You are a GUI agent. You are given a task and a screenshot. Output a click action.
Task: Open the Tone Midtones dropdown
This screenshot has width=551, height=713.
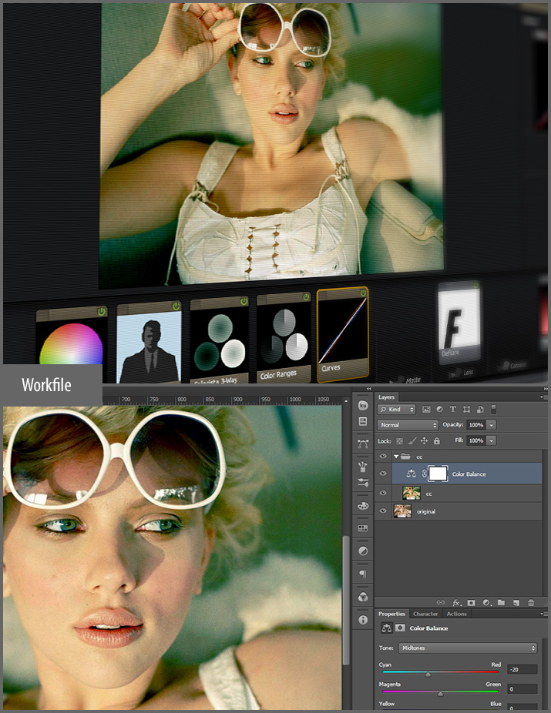pyautogui.click(x=468, y=648)
